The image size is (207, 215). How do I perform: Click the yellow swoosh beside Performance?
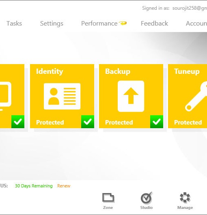pos(123,23)
